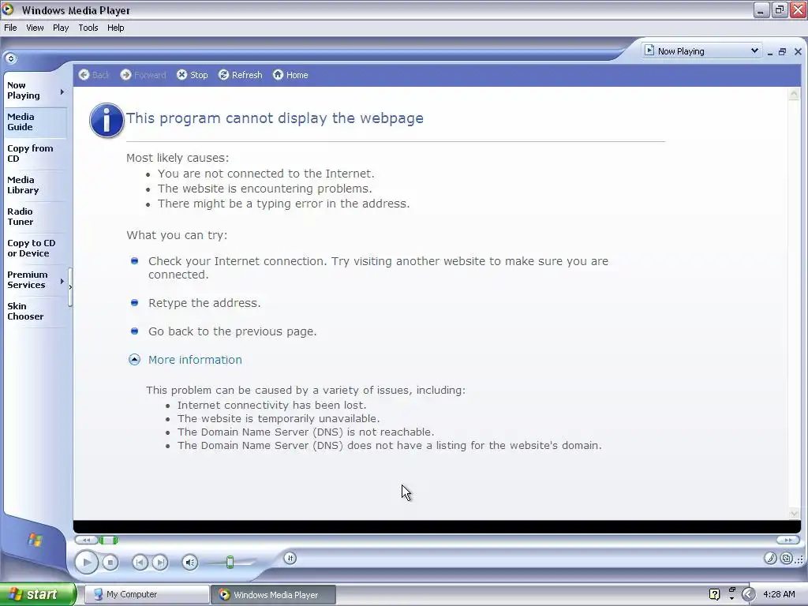Open the Now Playing playlist dropdown
The image size is (808, 606).
(x=701, y=51)
